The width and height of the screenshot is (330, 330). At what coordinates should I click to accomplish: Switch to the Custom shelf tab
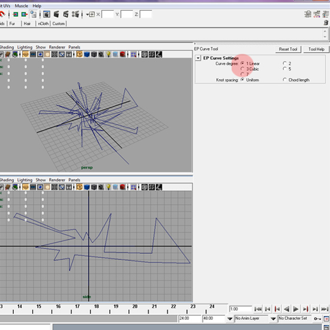[59, 23]
